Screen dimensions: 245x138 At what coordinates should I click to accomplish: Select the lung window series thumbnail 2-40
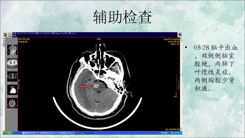click(12, 63)
